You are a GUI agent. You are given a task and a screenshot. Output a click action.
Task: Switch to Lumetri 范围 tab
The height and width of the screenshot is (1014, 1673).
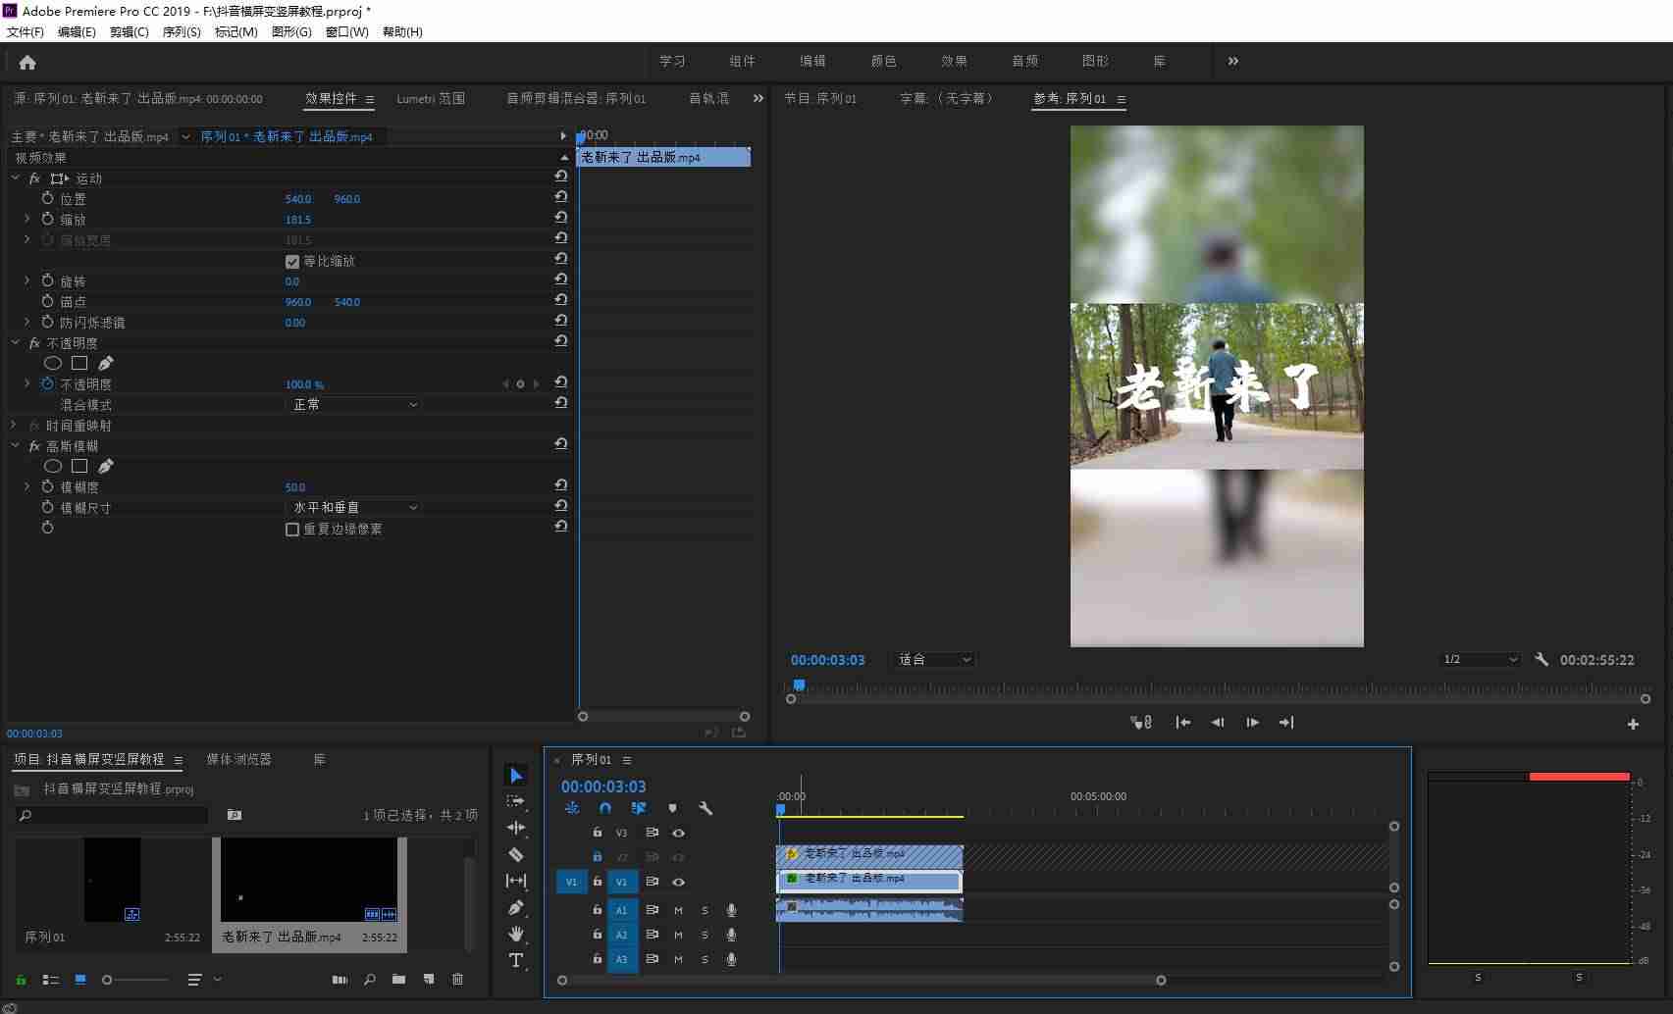tap(431, 99)
